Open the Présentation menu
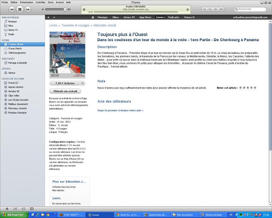Screen dimensions: 272x218 (x=26, y=2)
